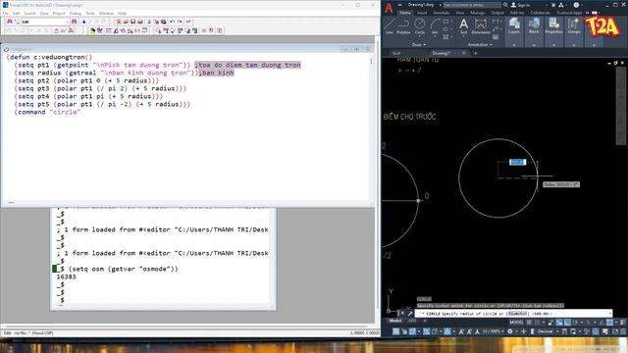The width and height of the screenshot is (628, 353).
Task: Toggle MODEL space button in status bar
Action: [x=516, y=323]
